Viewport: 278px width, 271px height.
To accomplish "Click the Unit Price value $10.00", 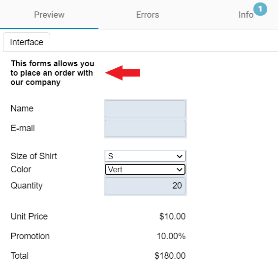I will pyautogui.click(x=172, y=217).
